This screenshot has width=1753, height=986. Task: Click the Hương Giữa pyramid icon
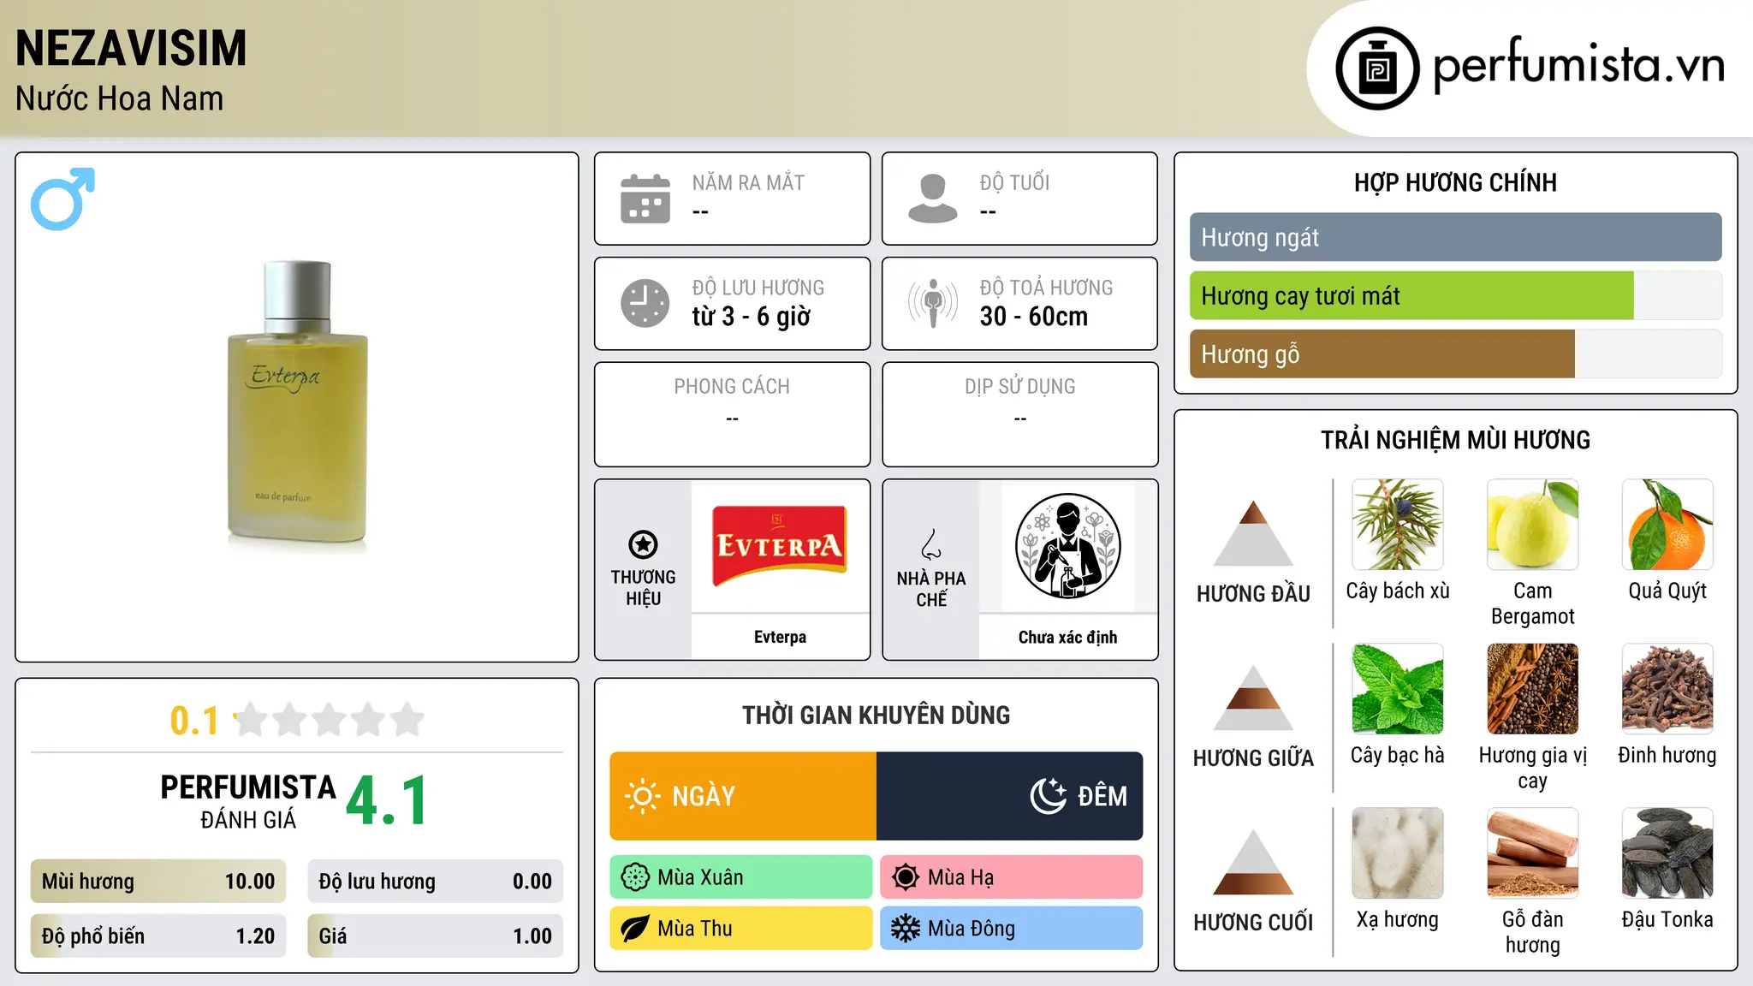point(1253,698)
